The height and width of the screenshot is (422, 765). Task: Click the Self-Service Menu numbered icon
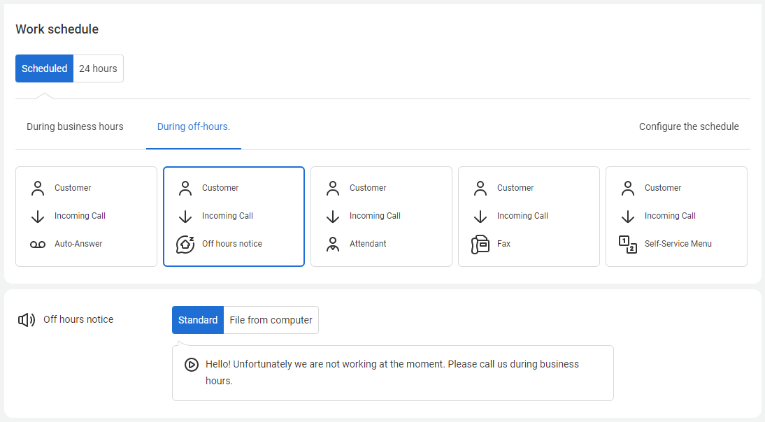point(628,244)
